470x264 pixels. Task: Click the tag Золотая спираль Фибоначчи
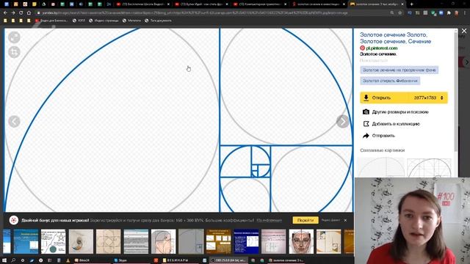point(390,81)
